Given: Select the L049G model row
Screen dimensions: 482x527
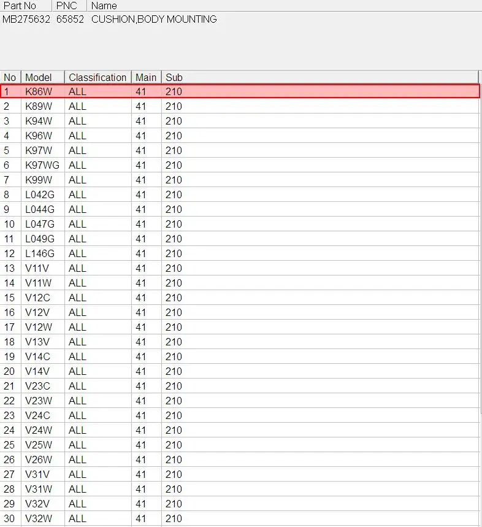Looking at the screenshot, I should click(240, 239).
